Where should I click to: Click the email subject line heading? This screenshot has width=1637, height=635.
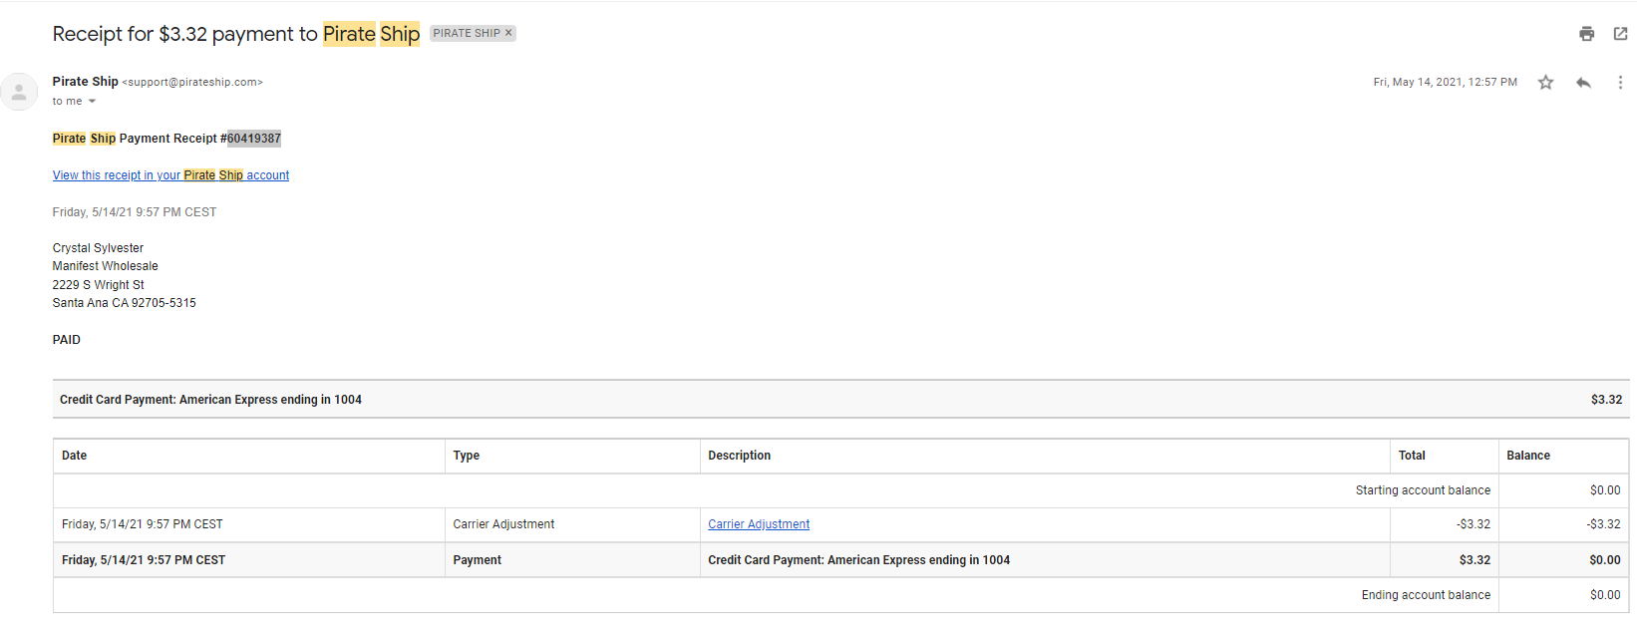[x=236, y=34]
